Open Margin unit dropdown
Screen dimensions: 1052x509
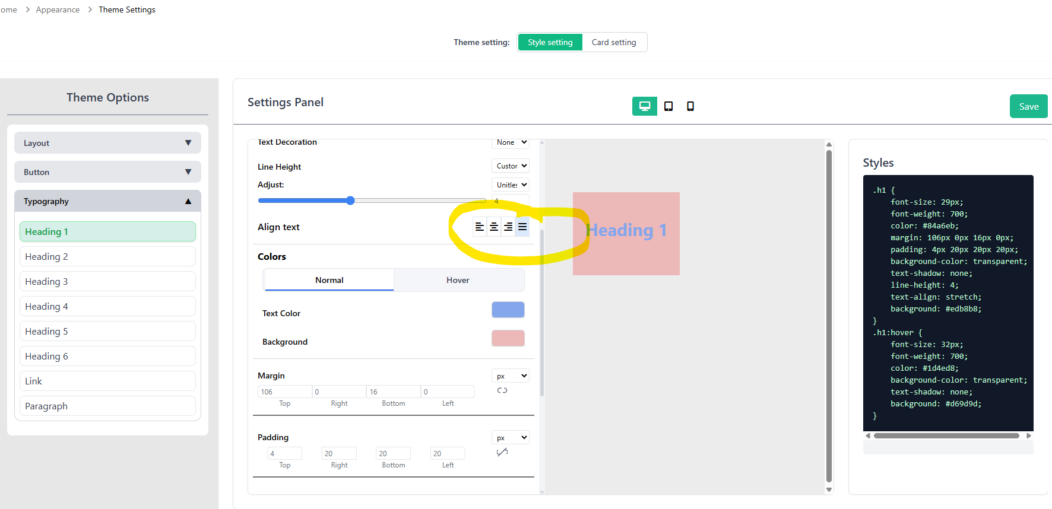click(511, 376)
